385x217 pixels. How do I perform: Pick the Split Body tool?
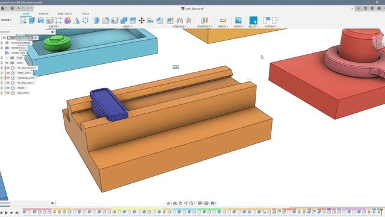[x=132, y=20]
